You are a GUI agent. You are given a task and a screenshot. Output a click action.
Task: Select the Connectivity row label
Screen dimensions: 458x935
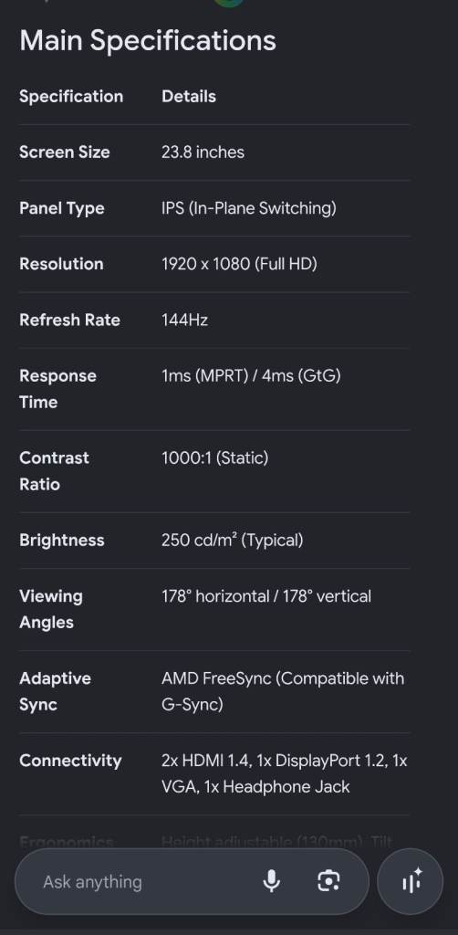(70, 761)
